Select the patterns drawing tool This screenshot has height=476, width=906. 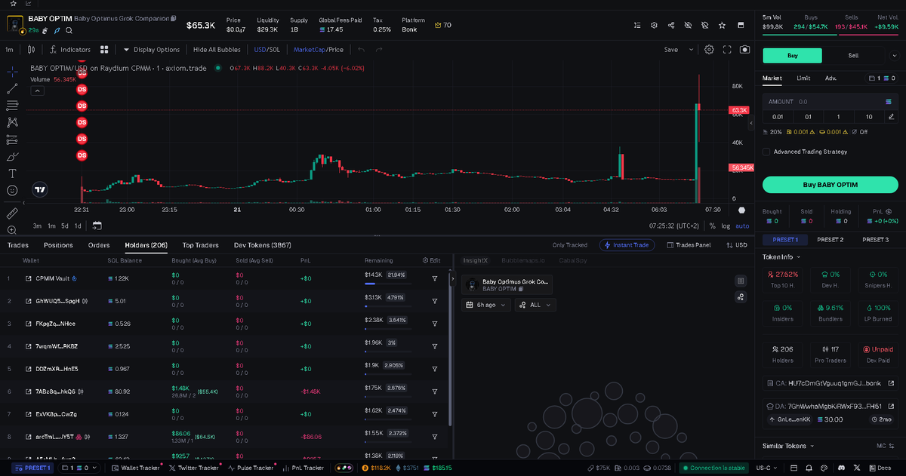(x=12, y=122)
